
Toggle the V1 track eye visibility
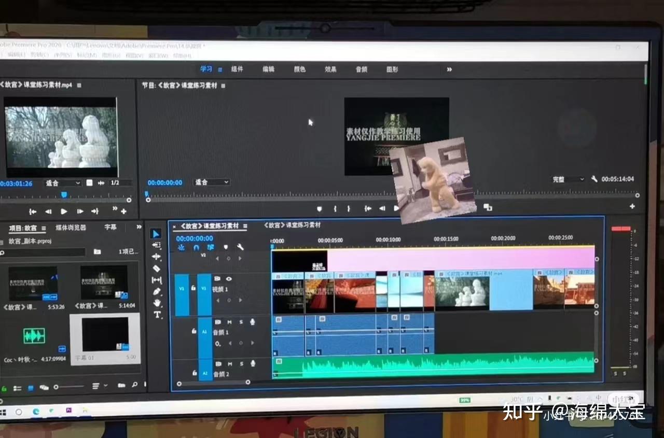coord(229,279)
